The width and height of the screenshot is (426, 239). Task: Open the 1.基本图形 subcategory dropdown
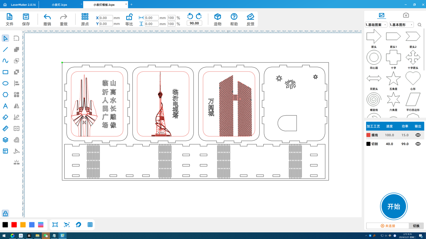point(401,25)
